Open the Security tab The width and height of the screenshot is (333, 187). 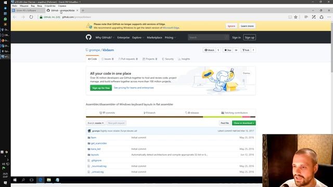pos(168,59)
